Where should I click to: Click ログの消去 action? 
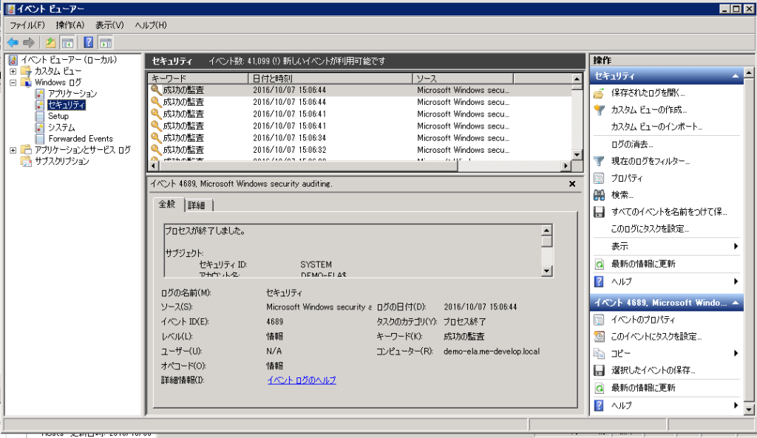point(632,144)
